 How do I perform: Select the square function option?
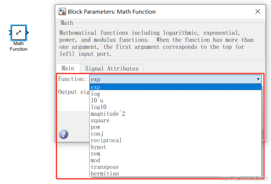click(x=100, y=120)
